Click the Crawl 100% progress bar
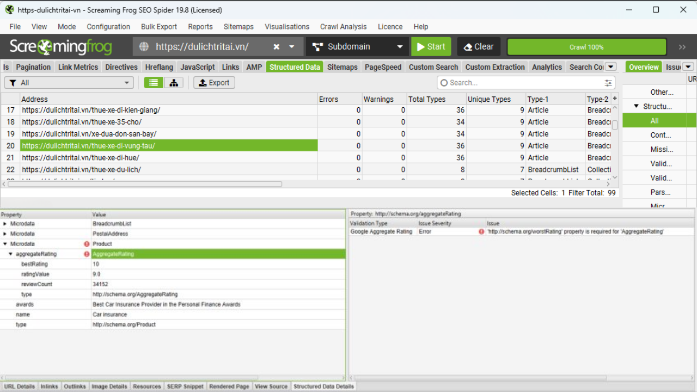Viewport: 697px width, 392px height. 586,47
